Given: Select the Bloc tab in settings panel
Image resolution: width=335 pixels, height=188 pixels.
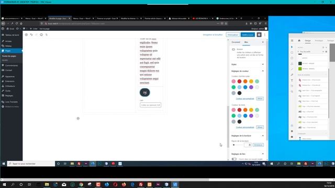Looking at the screenshot, I should [x=246, y=42].
